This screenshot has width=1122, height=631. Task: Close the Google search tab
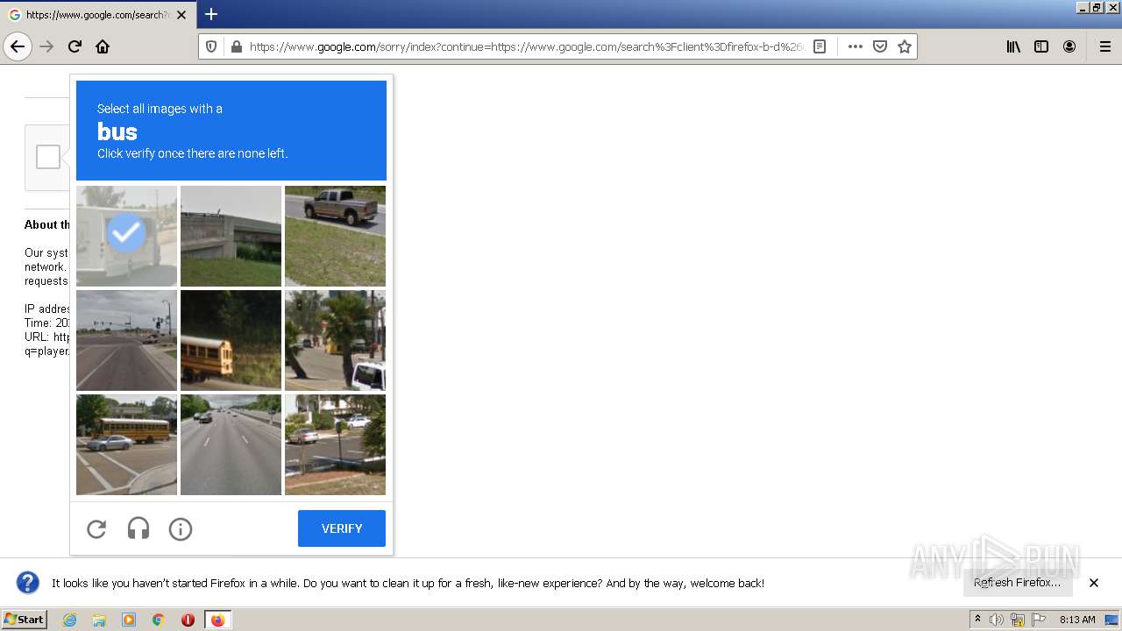(x=181, y=15)
